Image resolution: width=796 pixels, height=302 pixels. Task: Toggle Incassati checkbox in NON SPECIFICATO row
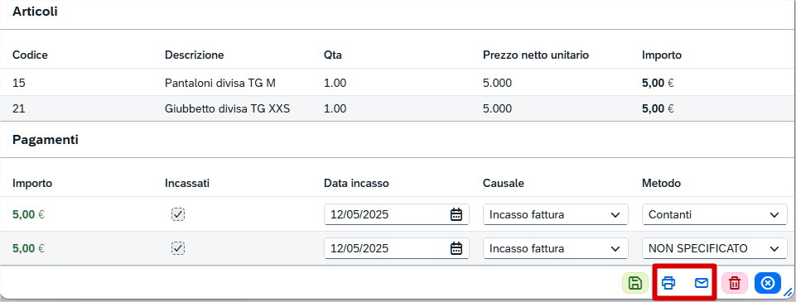(178, 248)
